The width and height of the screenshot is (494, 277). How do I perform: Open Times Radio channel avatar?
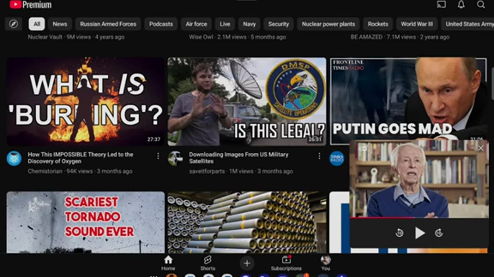337,159
